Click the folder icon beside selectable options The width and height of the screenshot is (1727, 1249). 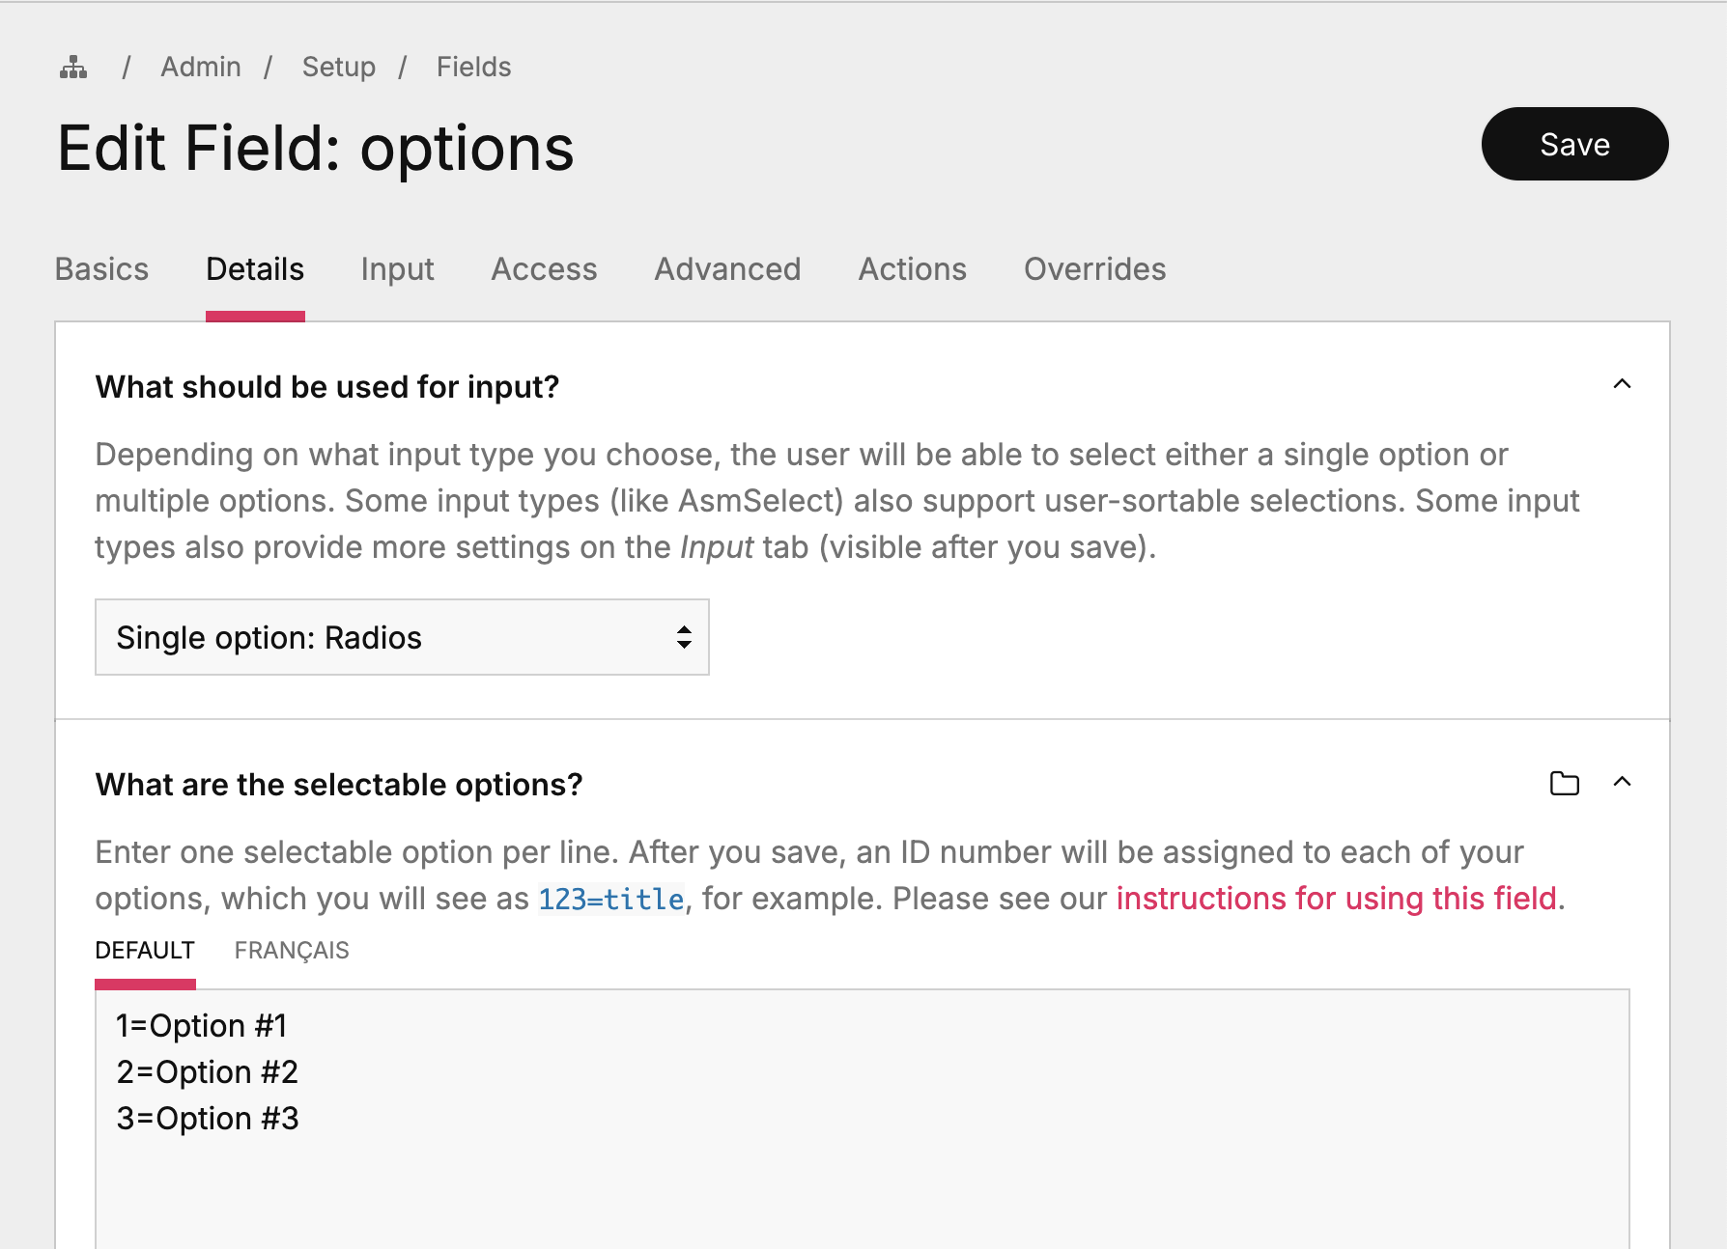[x=1564, y=784]
